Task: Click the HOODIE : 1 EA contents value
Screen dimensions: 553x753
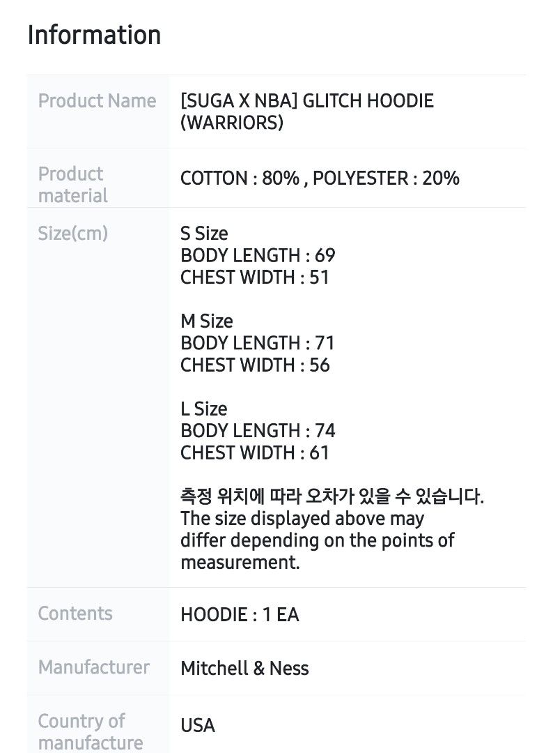Action: (240, 615)
